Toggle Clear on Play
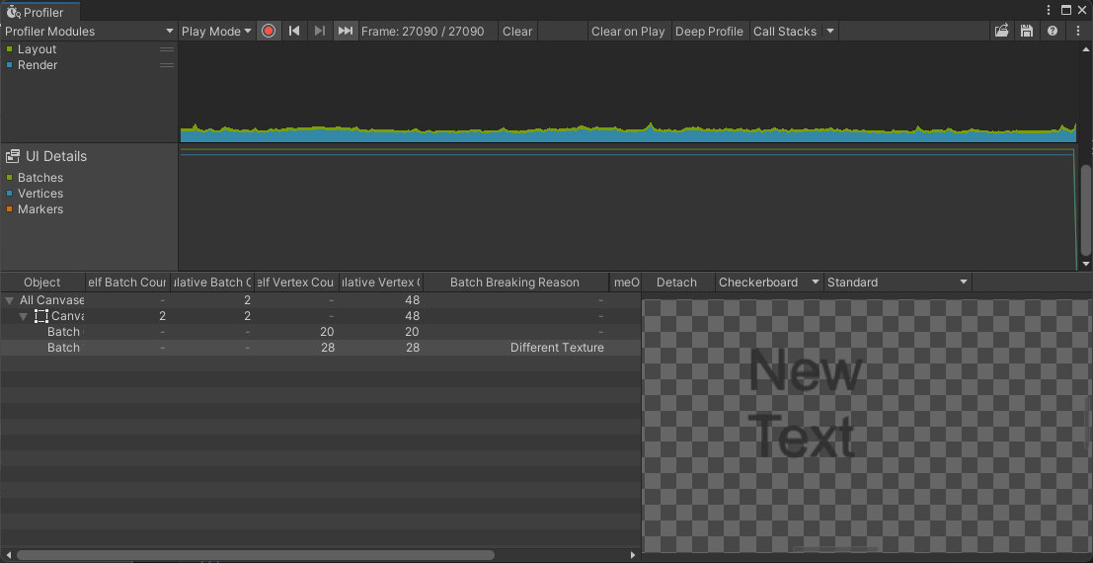 tap(628, 31)
